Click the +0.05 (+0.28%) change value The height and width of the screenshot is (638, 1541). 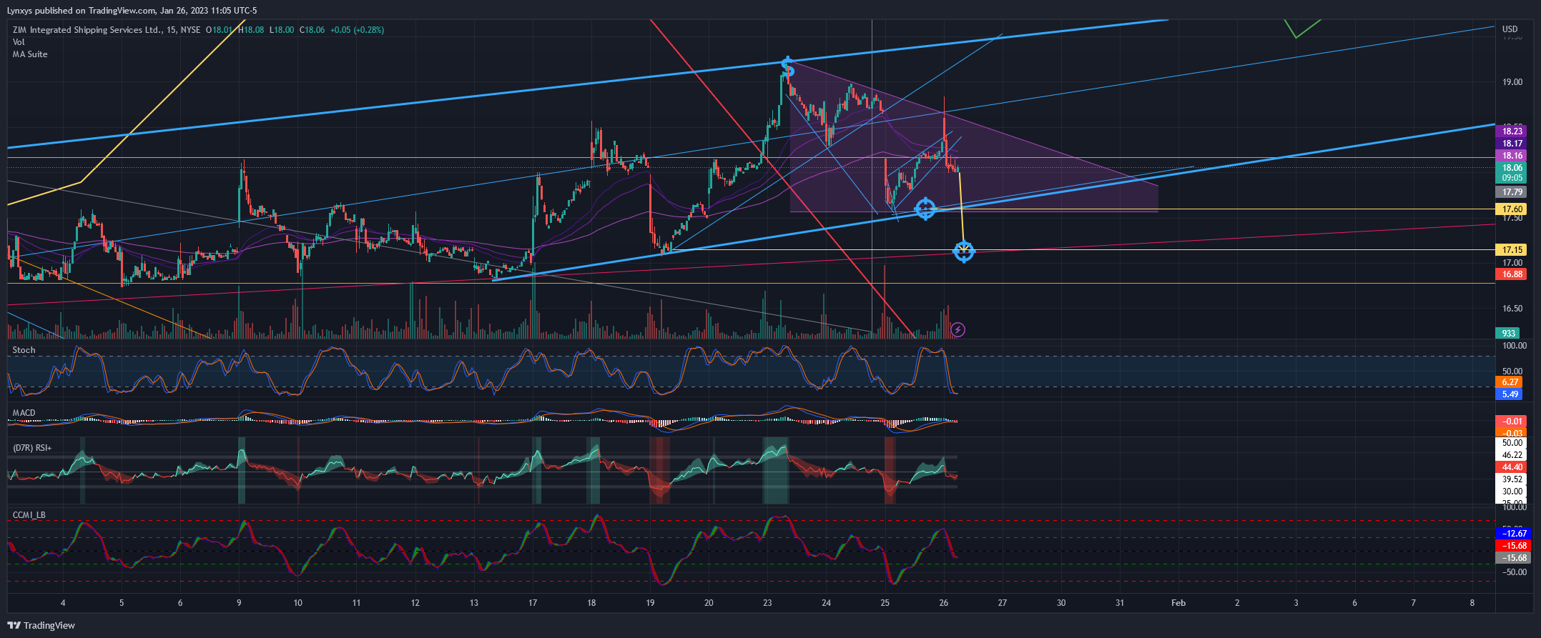357,30
